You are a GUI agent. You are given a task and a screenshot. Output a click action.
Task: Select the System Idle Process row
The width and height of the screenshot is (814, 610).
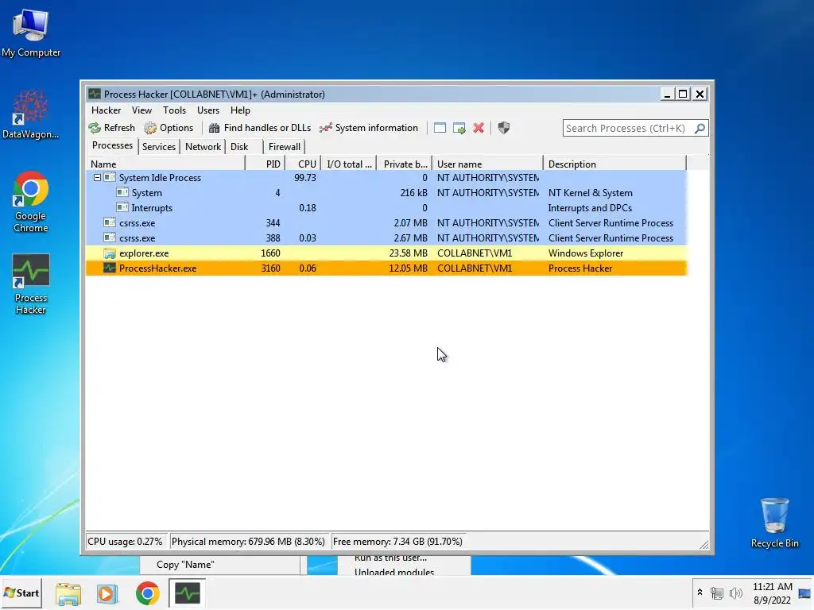click(x=386, y=177)
